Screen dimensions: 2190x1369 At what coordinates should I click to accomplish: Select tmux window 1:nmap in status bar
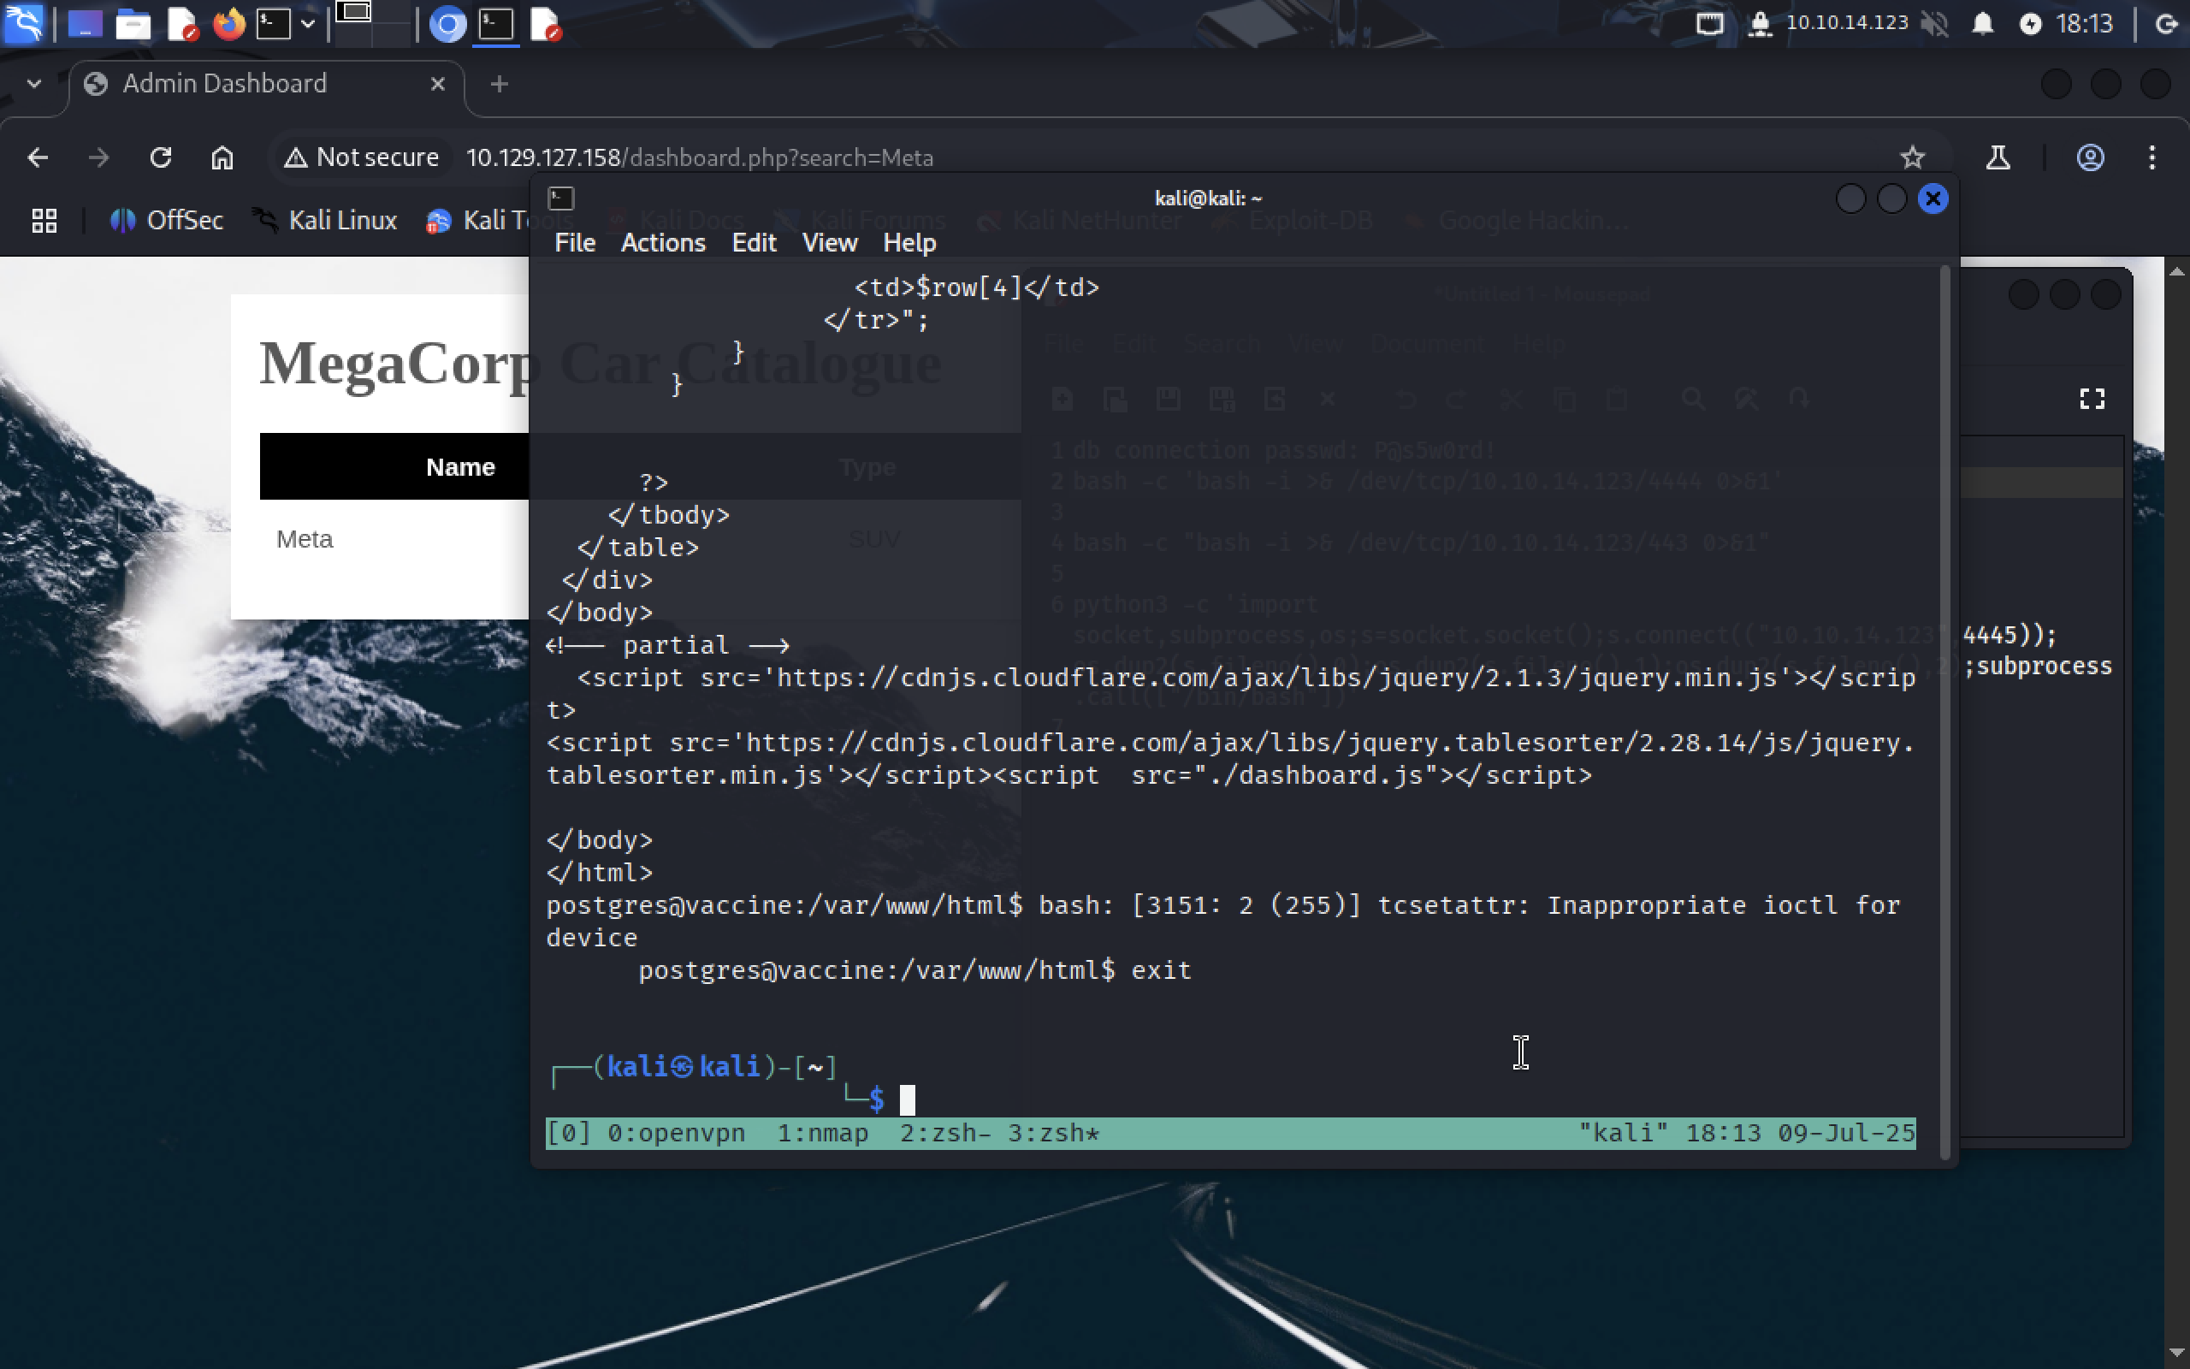[823, 1133]
